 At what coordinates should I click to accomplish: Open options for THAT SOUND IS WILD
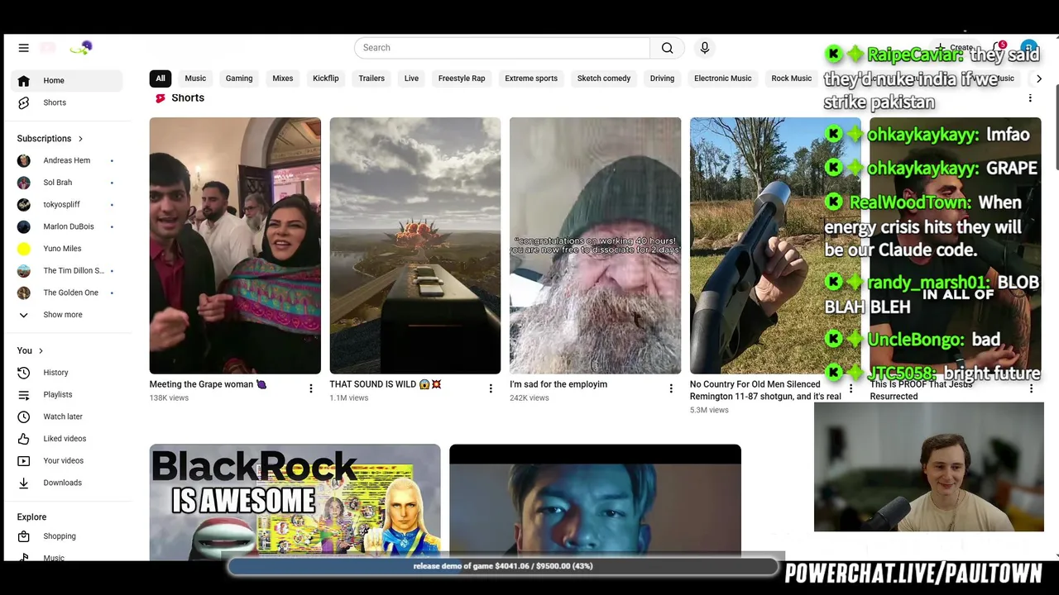click(x=491, y=388)
